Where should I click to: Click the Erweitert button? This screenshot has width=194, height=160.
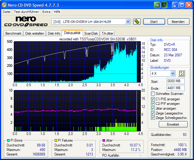(173, 124)
